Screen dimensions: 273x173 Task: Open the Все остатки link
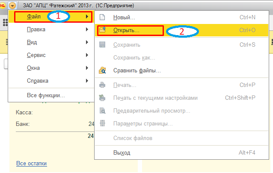(32, 164)
